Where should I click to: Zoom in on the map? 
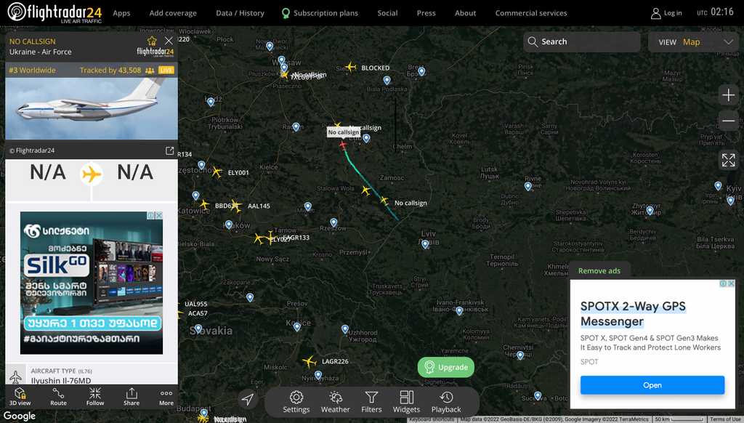click(x=728, y=95)
